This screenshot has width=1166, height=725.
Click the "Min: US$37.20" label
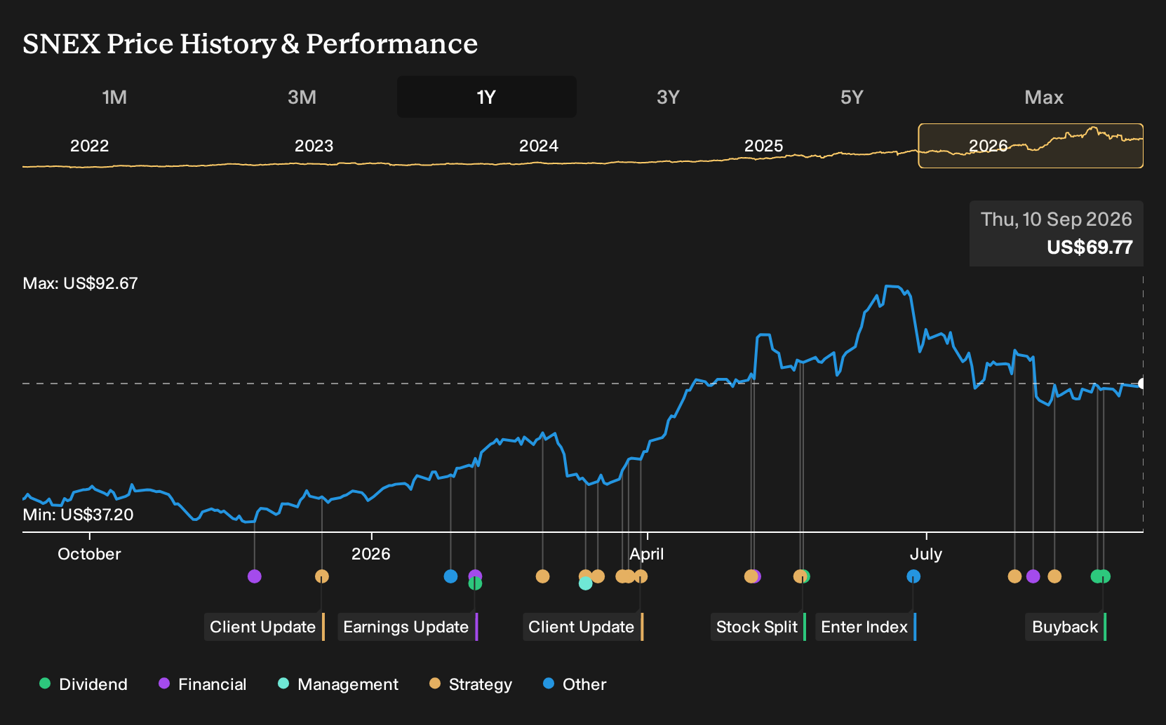tap(78, 515)
